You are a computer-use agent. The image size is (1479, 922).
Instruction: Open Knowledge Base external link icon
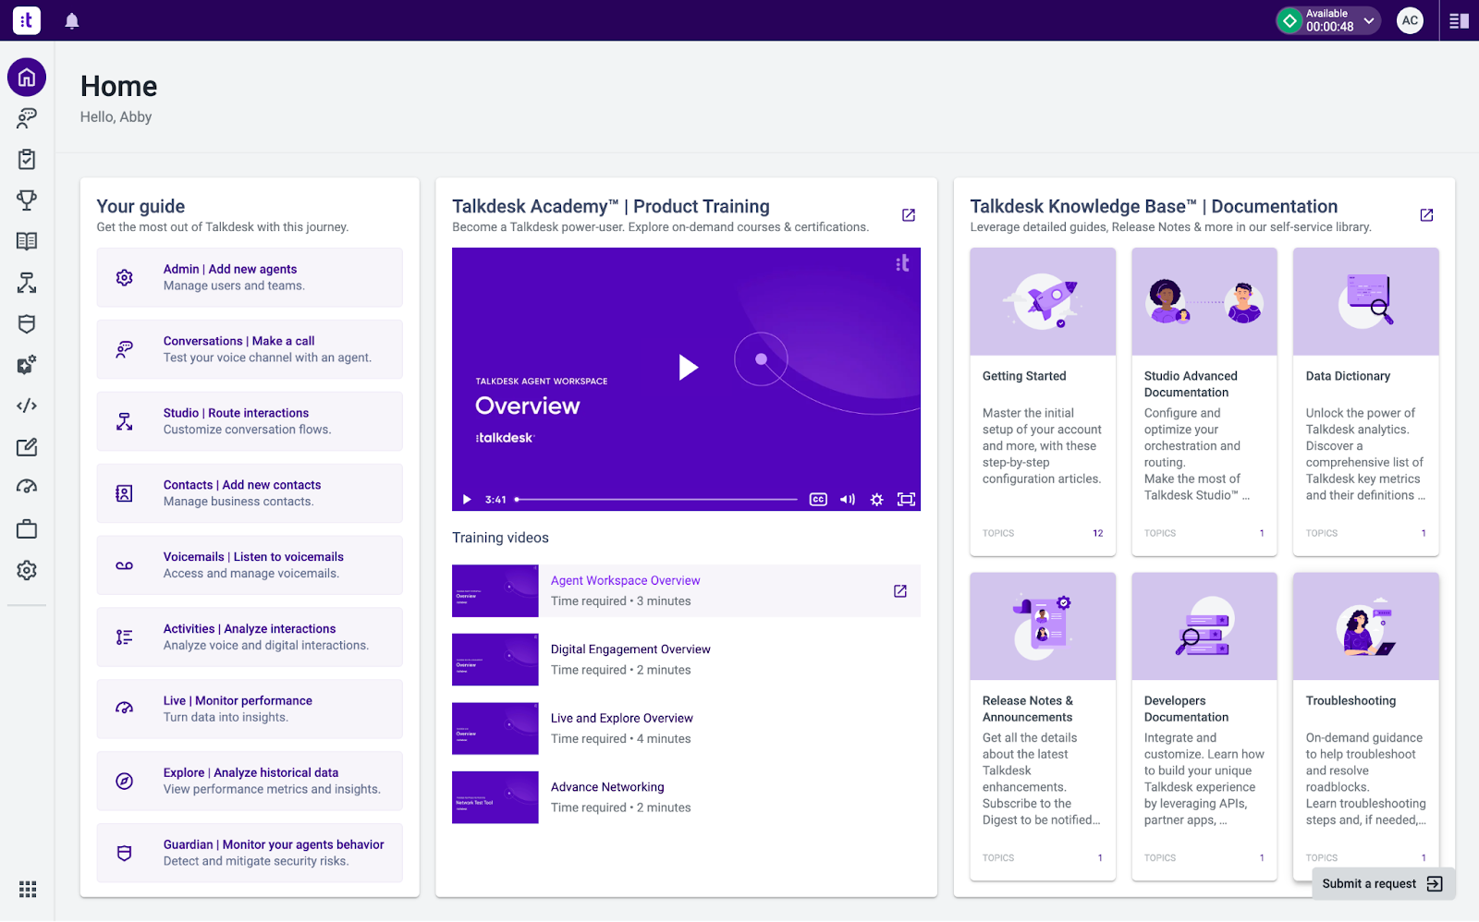tap(1426, 215)
